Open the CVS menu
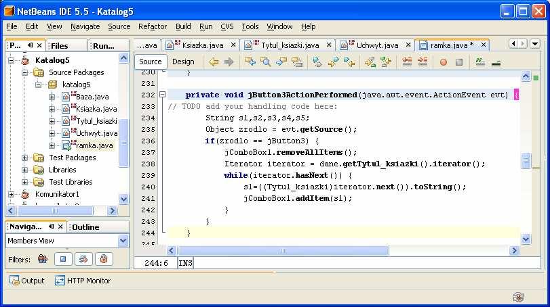This screenshot has width=550, height=307. click(227, 26)
